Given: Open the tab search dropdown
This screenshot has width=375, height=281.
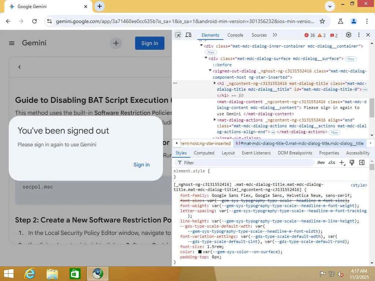Looking at the screenshot, I should (330, 7).
